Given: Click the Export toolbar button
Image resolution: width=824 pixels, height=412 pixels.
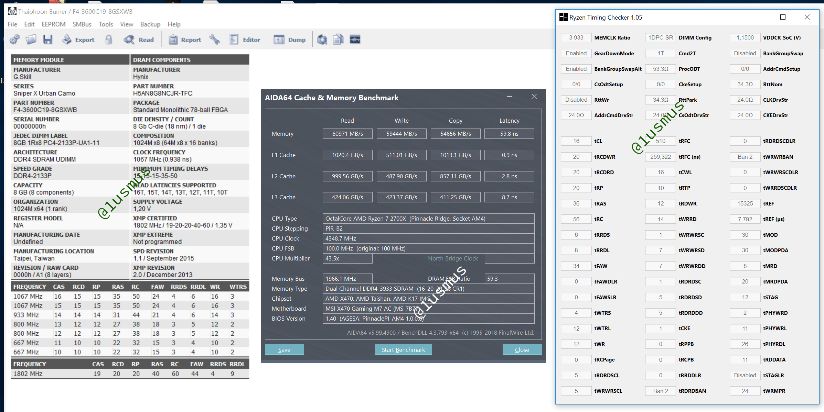Looking at the screenshot, I should click(x=78, y=40).
